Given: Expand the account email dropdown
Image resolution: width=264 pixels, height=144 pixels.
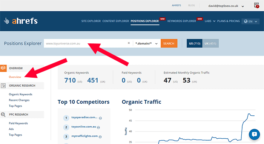Looking at the screenshot, I should [x=243, y=6].
